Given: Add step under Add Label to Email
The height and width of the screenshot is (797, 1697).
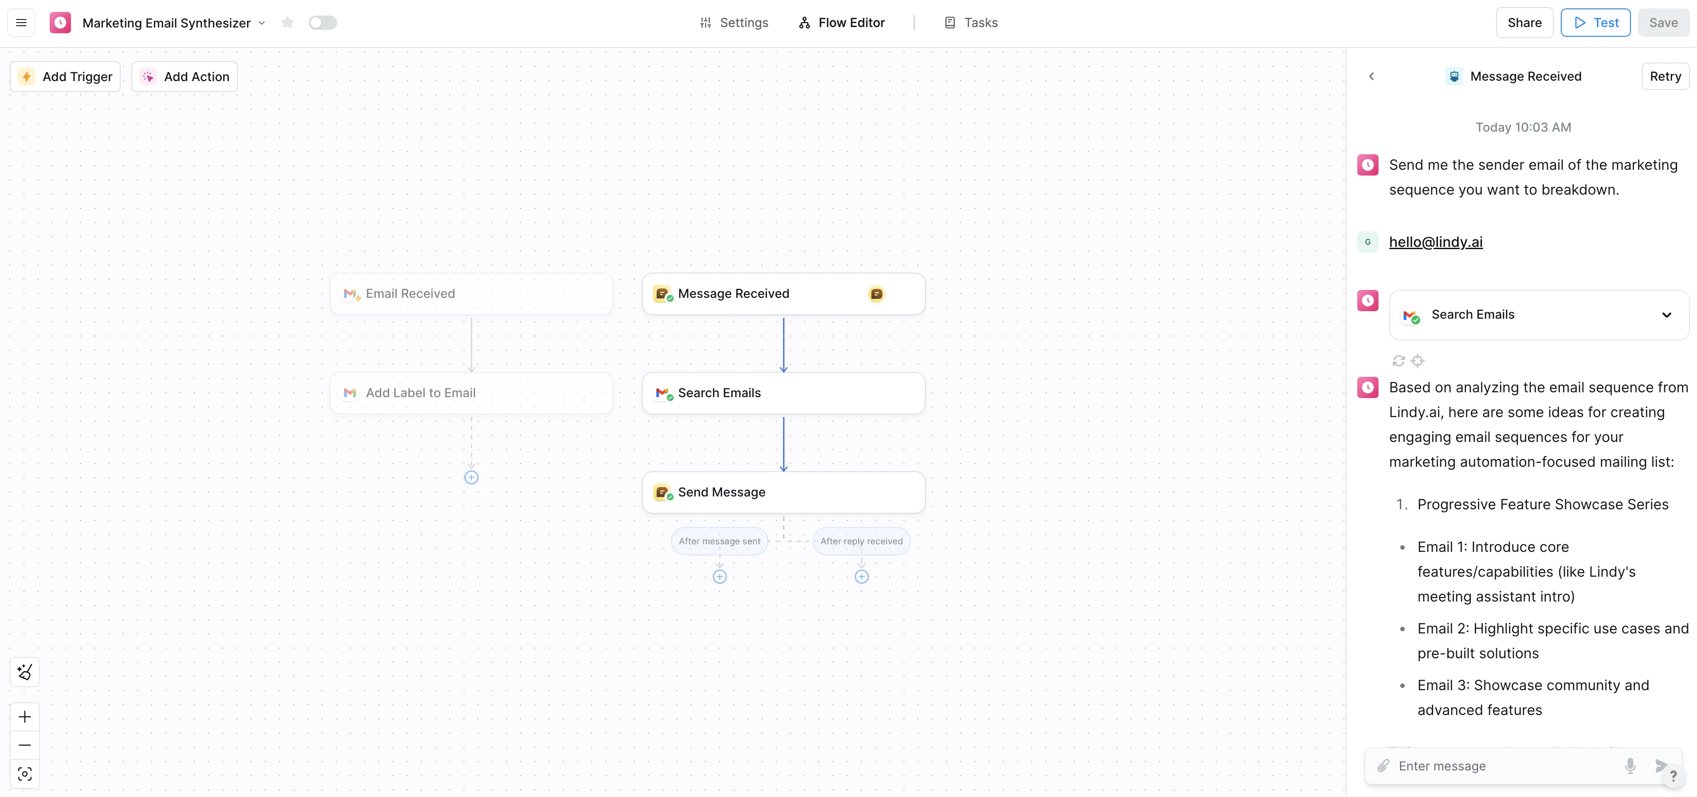Looking at the screenshot, I should tap(471, 478).
